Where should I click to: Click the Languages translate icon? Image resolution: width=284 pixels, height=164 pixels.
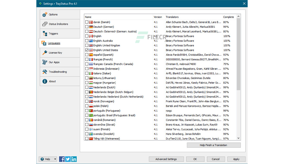click(44, 43)
